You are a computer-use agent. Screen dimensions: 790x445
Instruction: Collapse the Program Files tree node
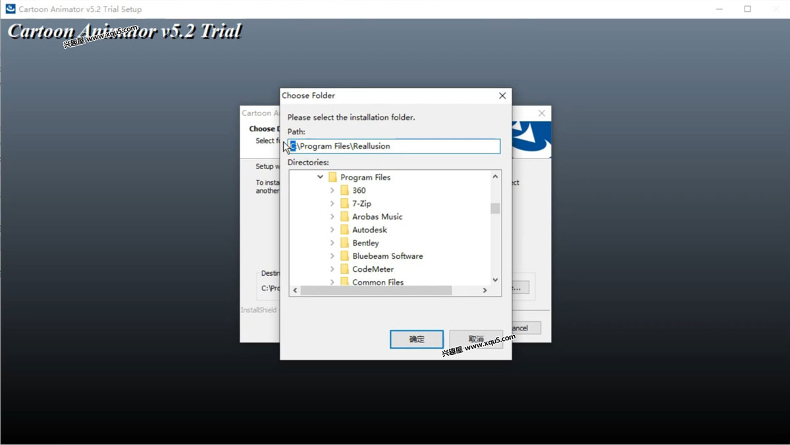pyautogui.click(x=321, y=177)
